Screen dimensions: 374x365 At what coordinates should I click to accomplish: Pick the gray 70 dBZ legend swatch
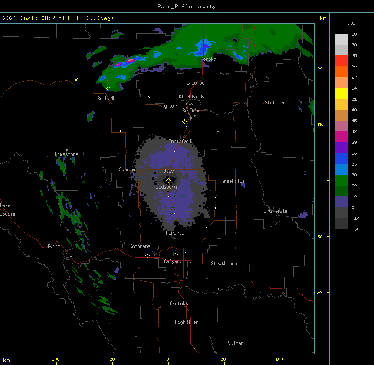tap(341, 50)
